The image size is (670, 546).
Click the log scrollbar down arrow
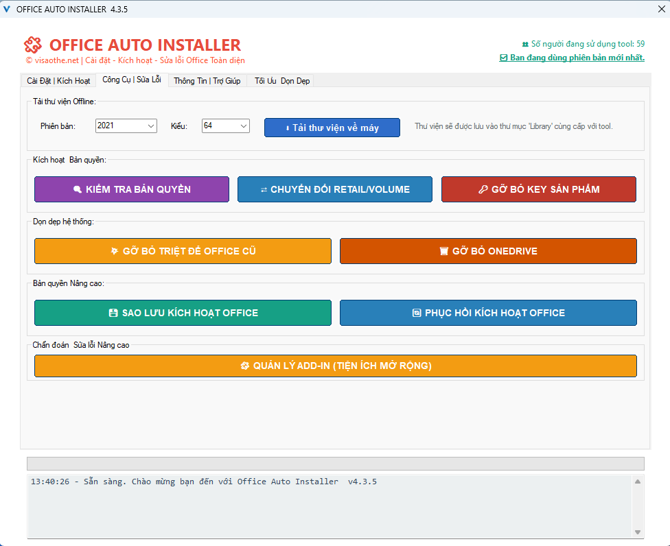[x=638, y=532]
